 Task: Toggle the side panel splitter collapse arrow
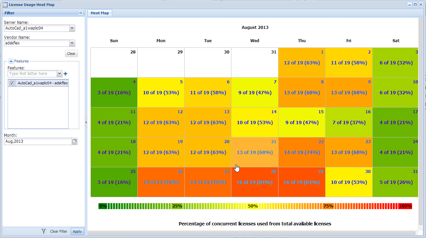(x=86, y=122)
